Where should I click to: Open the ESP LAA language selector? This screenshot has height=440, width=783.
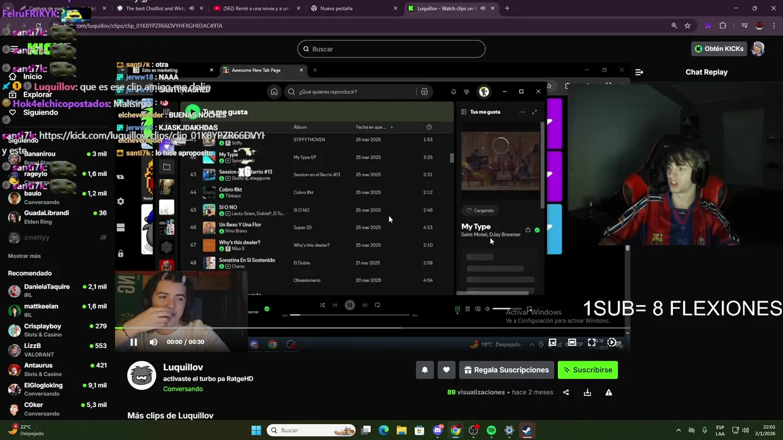tap(720, 430)
